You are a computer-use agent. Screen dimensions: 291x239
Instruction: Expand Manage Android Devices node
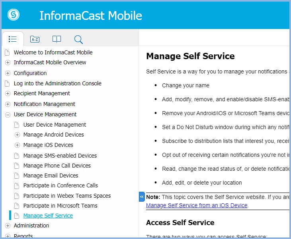(17, 135)
